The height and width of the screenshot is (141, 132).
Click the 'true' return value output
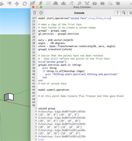click(41, 139)
